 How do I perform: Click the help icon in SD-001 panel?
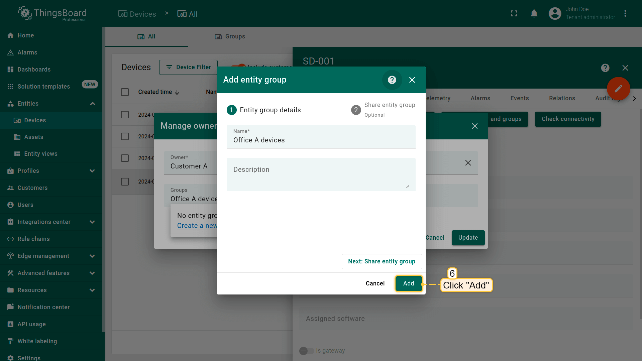605,68
